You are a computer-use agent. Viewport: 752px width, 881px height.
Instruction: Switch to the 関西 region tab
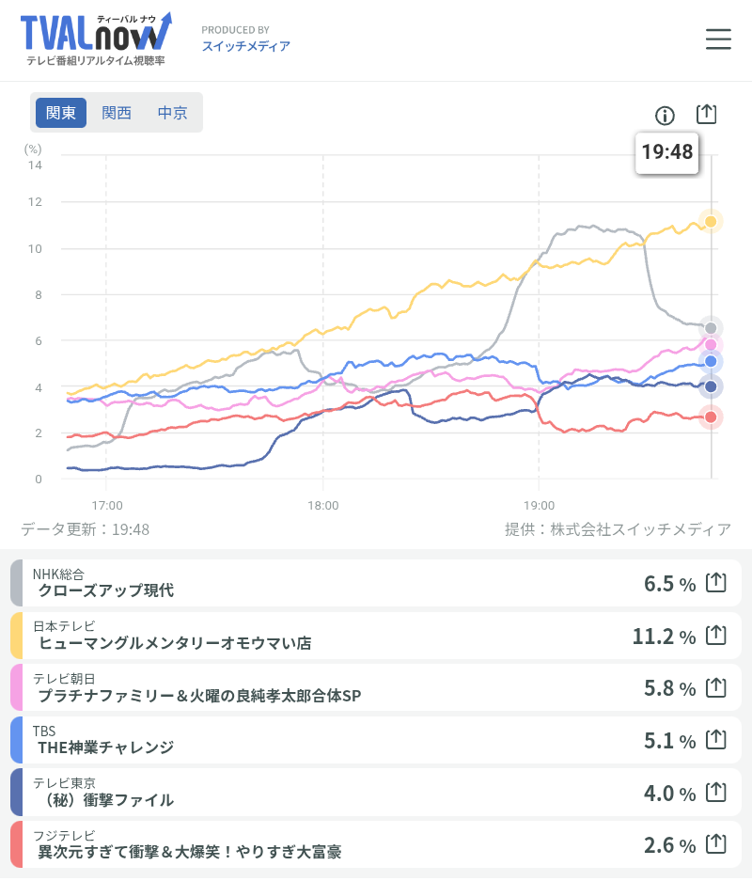click(x=117, y=113)
